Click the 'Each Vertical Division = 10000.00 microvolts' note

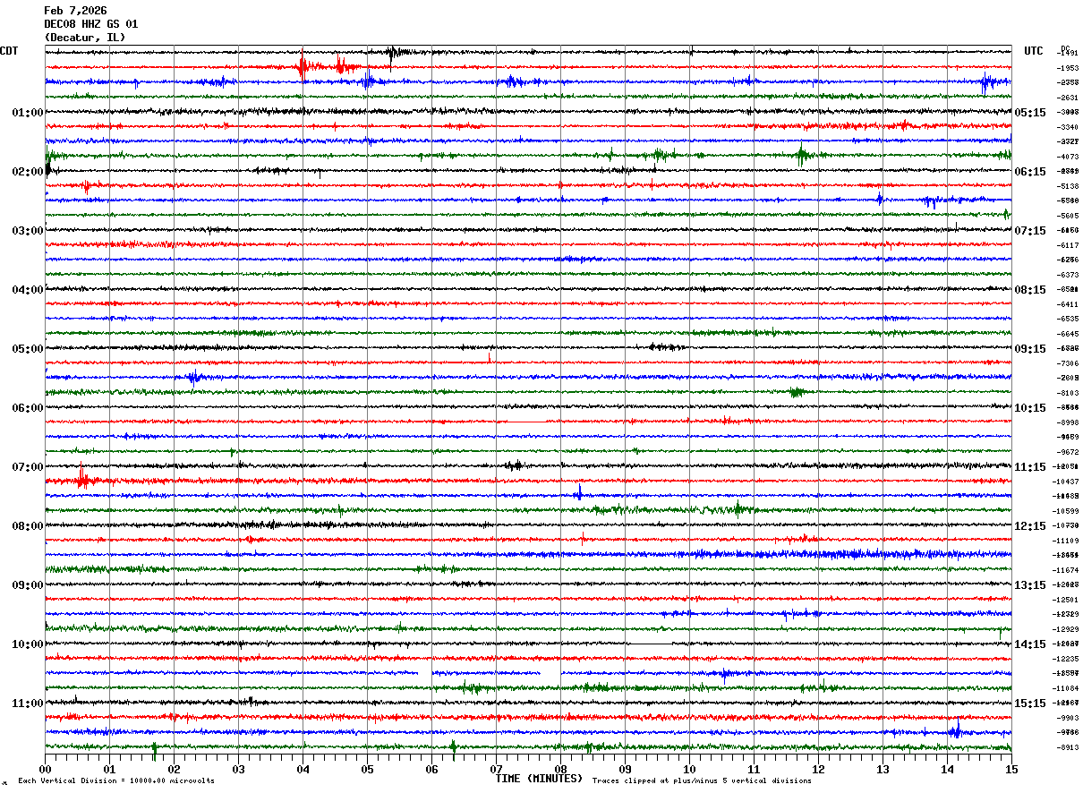click(x=116, y=780)
